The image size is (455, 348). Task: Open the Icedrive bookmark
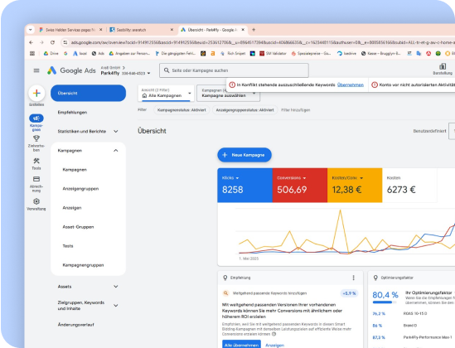(346, 53)
